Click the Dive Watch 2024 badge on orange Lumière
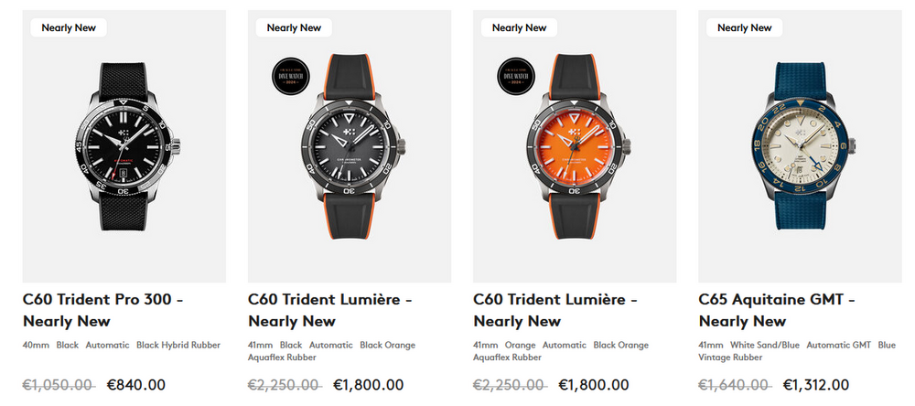 [516, 76]
